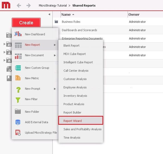Image resolution: width=163 pixels, height=154 pixels.
Task: Open the Business Roles folder
Action: coord(71,22)
